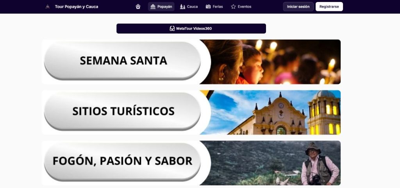This screenshot has width=400, height=188.
Task: Click the Registrarse button
Action: pos(329,7)
